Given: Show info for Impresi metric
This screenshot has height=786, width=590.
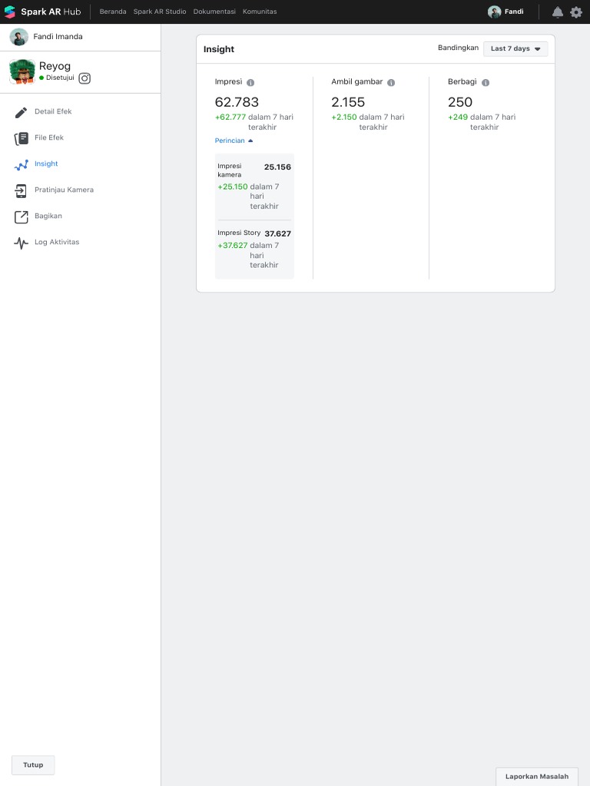Looking at the screenshot, I should (x=250, y=82).
